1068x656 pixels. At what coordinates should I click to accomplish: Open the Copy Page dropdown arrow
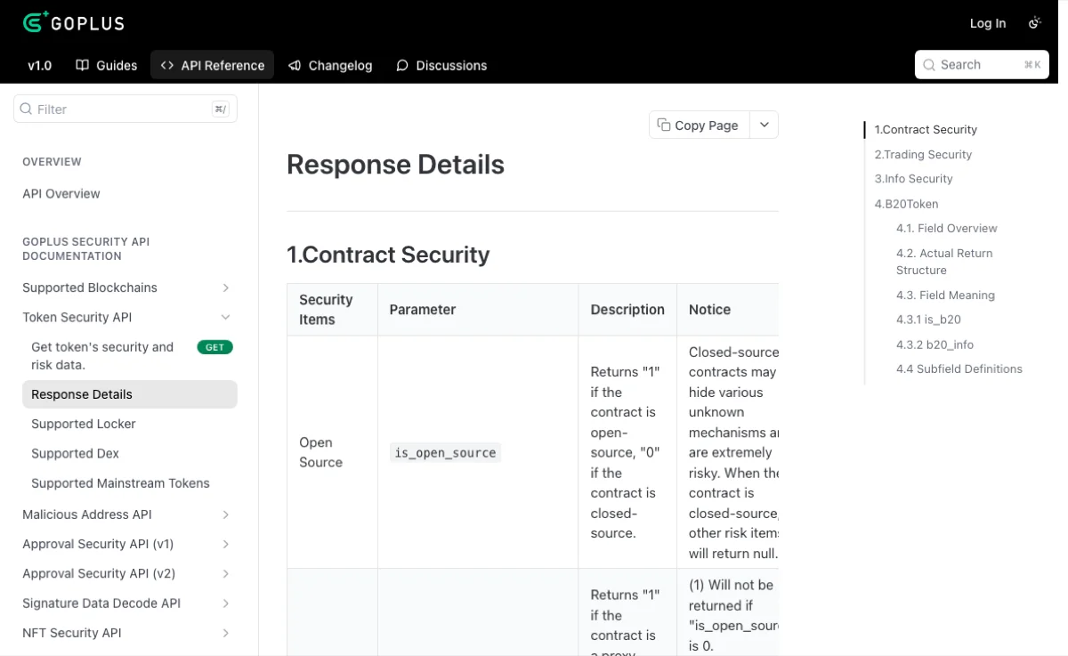[x=765, y=125]
